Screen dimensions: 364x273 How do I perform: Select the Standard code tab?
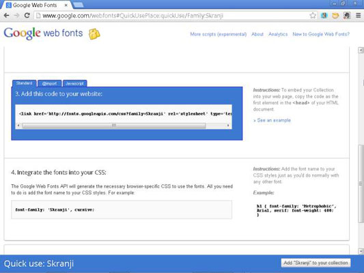tap(24, 83)
